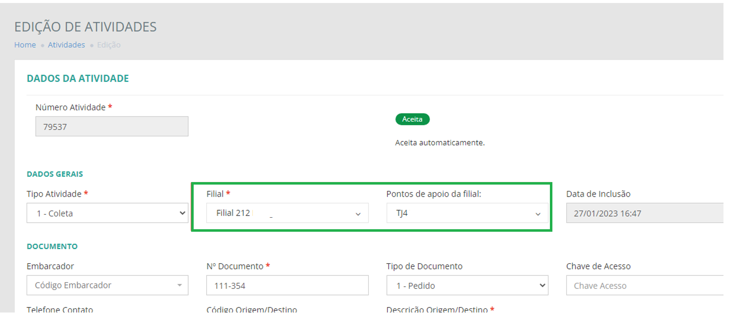Open the Tipo Atividade dropdown
This screenshot has height=317, width=729.
[x=107, y=213]
